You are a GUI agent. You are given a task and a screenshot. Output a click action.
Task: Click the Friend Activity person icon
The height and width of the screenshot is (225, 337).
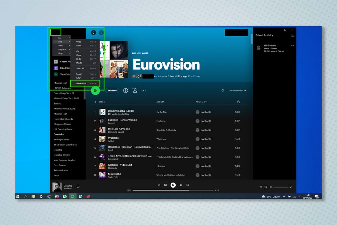click(x=293, y=35)
